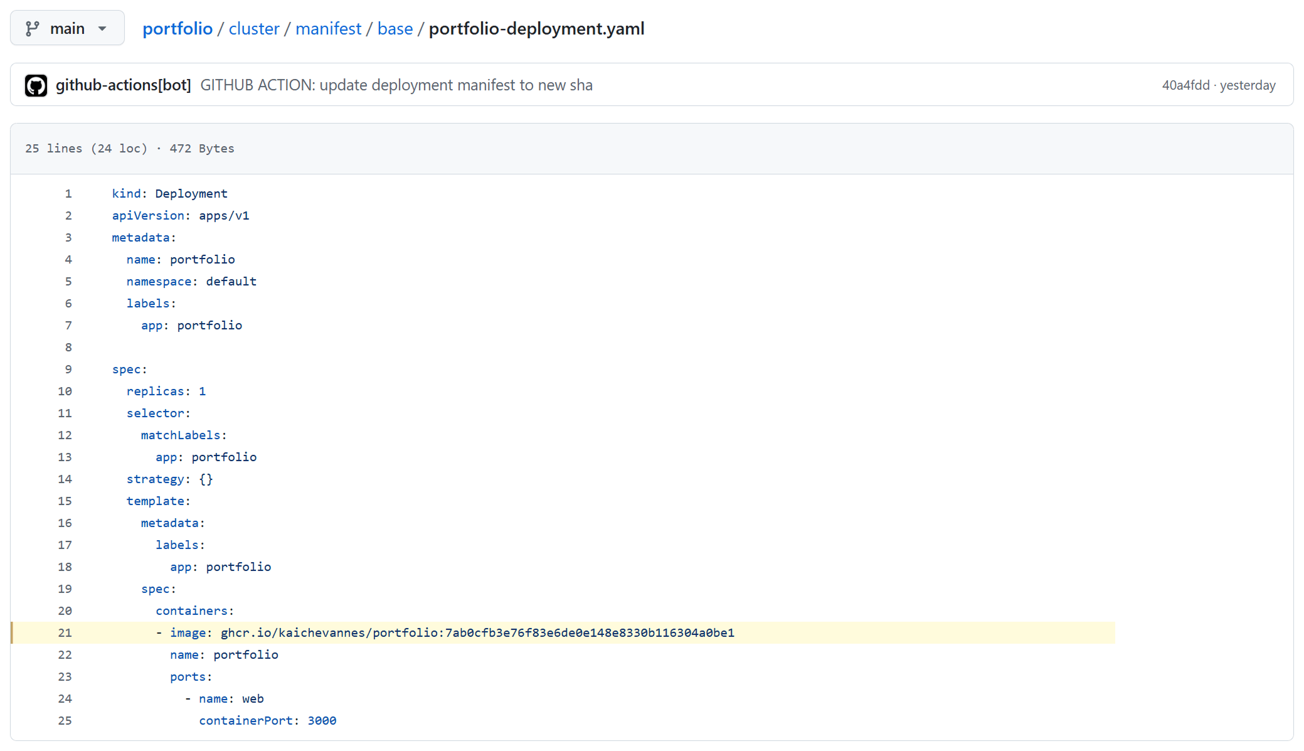Open commit 40a4fdd details
Image resolution: width=1304 pixels, height=751 pixels.
click(1185, 85)
